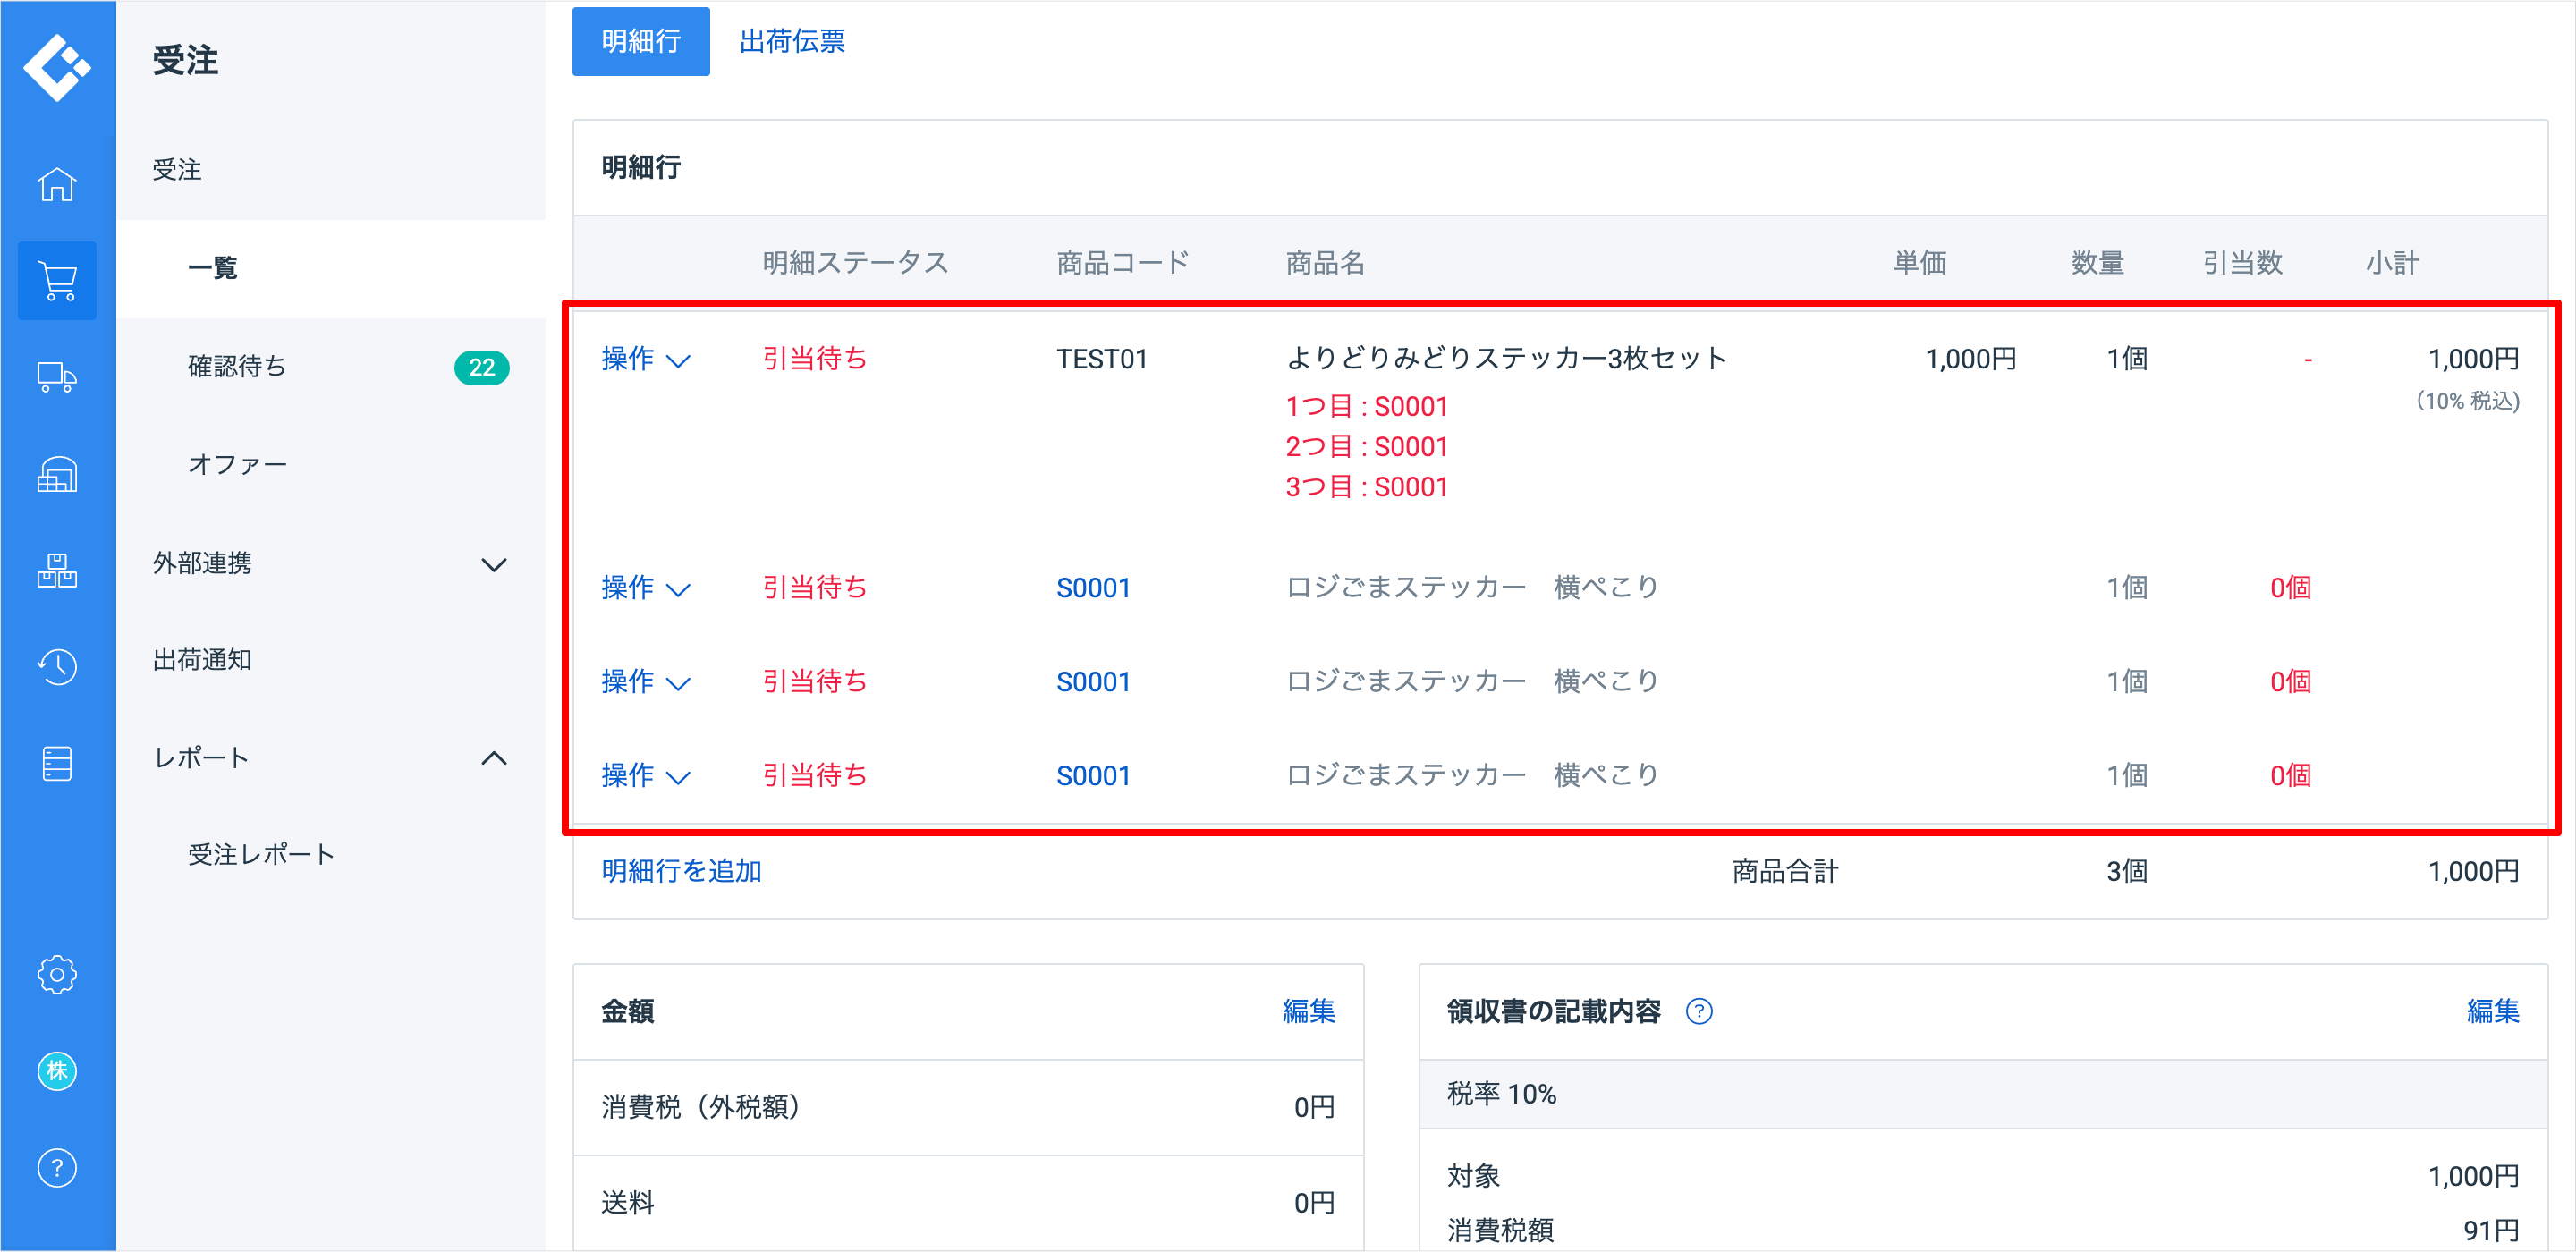Image resolution: width=2576 pixels, height=1252 pixels.
Task: Expand the 外部連携 menu section
Action: point(494,564)
